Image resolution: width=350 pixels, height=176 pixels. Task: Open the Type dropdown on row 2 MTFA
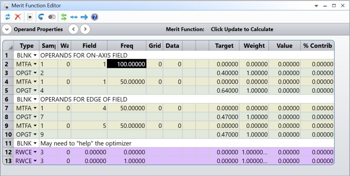(35, 64)
